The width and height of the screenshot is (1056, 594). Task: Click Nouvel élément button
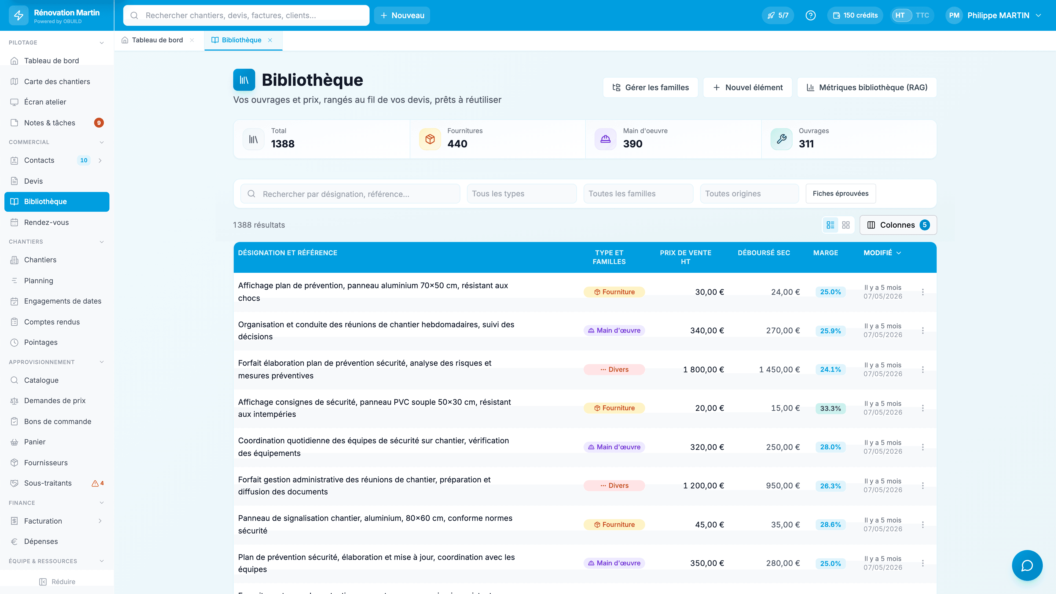(747, 87)
